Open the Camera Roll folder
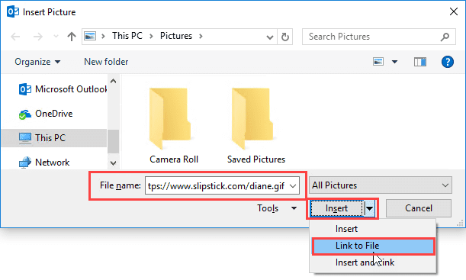The width and height of the screenshot is (466, 280). click(x=174, y=126)
